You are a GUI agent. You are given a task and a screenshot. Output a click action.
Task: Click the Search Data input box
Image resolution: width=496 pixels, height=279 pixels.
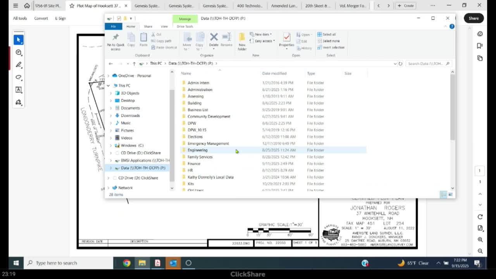(425, 64)
